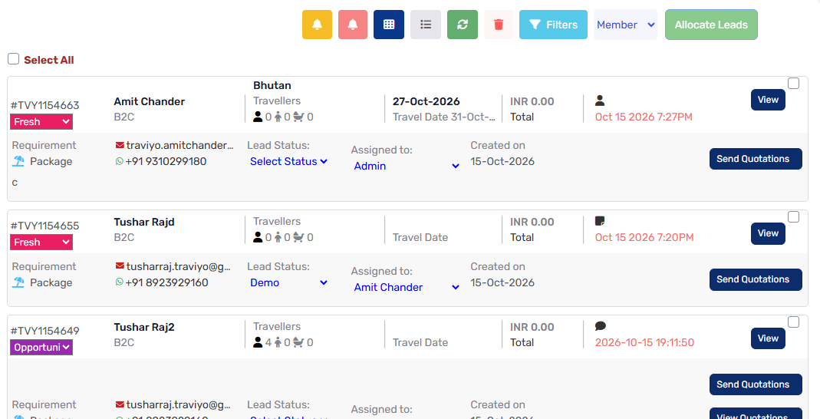Image resolution: width=820 pixels, height=419 pixels.
Task: Click the sticky note icon above 7:20PM
Action: tap(600, 221)
